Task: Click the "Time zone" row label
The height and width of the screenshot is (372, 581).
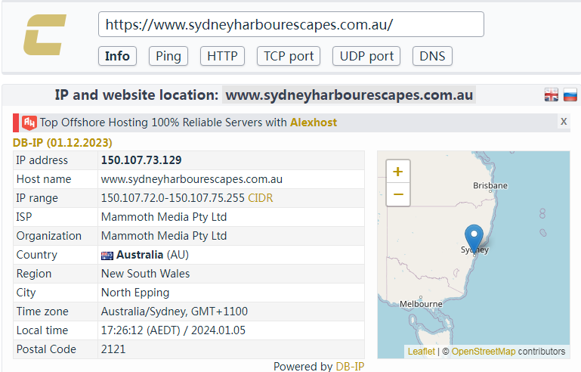Action: (42, 312)
